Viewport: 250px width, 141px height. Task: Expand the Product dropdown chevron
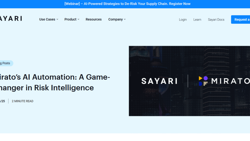[78, 19]
